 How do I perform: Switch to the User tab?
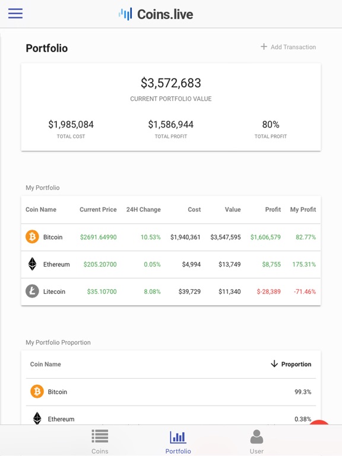[x=256, y=442]
